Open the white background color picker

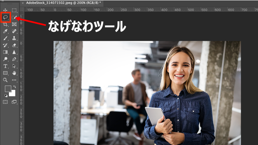(13, 94)
